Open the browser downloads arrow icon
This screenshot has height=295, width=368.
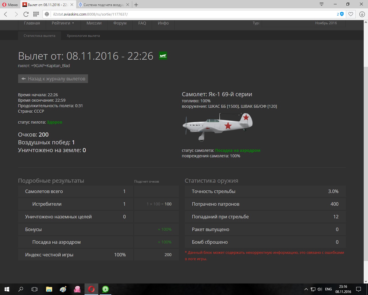pos(362,14)
